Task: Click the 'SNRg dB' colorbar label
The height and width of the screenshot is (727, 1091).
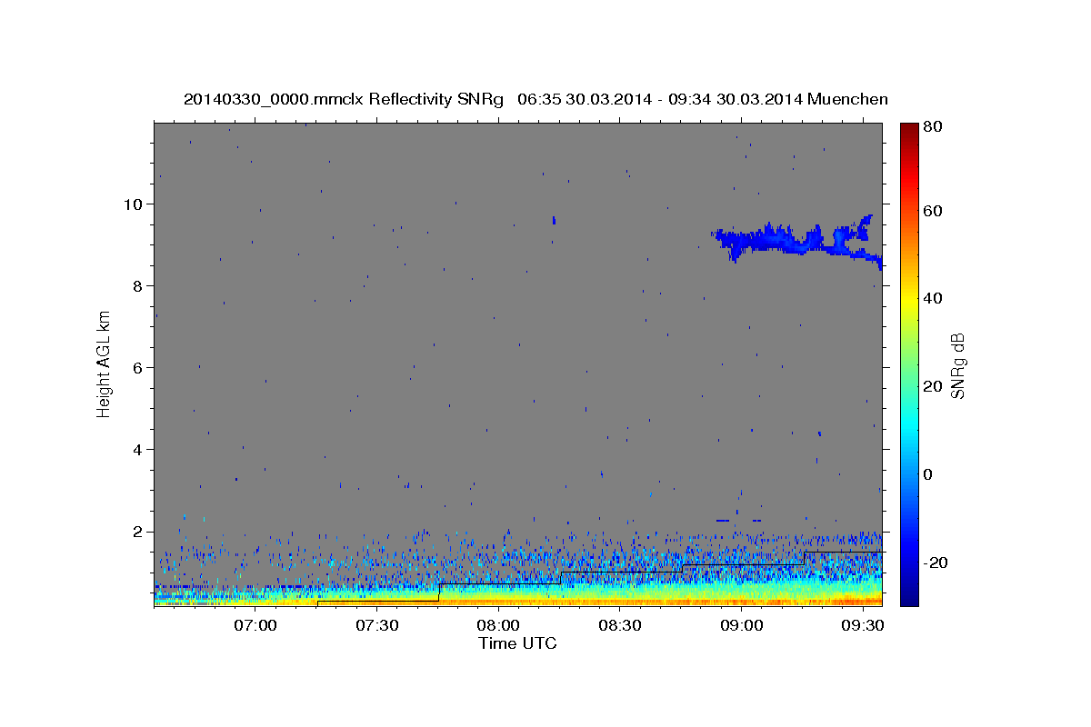Action: (957, 365)
